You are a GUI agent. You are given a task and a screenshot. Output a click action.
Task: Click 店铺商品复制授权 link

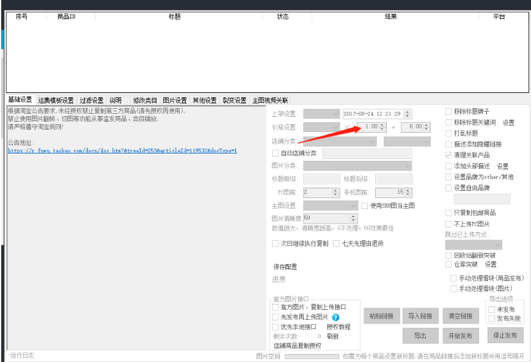coord(297,346)
